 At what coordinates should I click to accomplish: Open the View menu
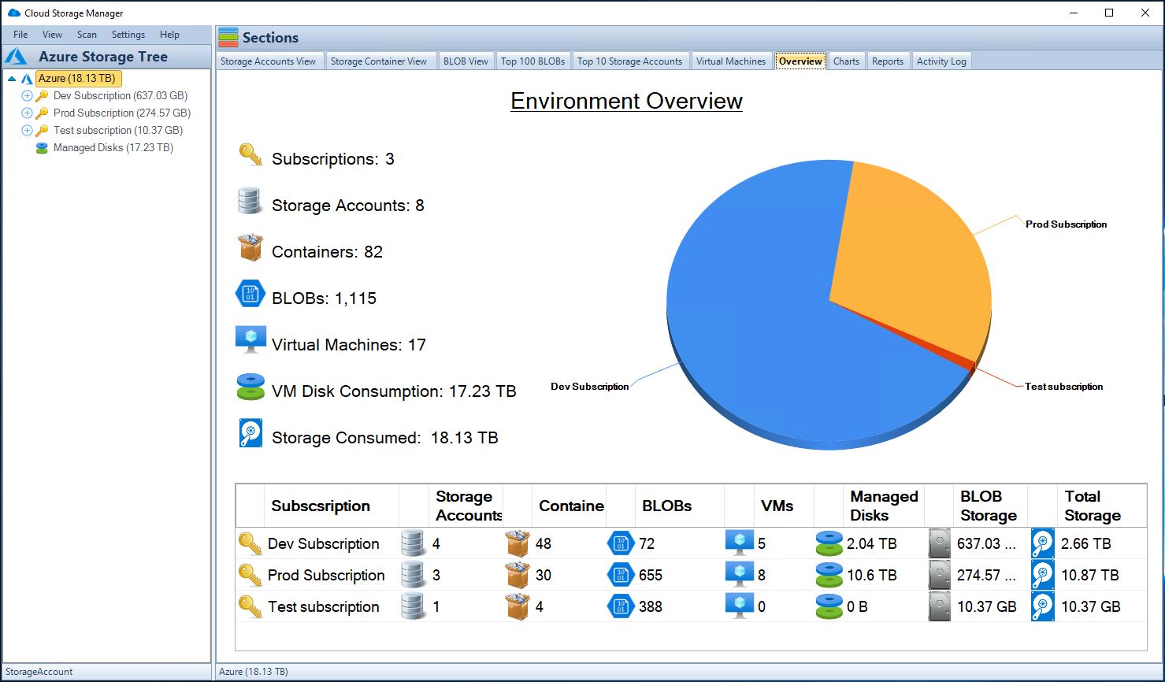click(52, 35)
